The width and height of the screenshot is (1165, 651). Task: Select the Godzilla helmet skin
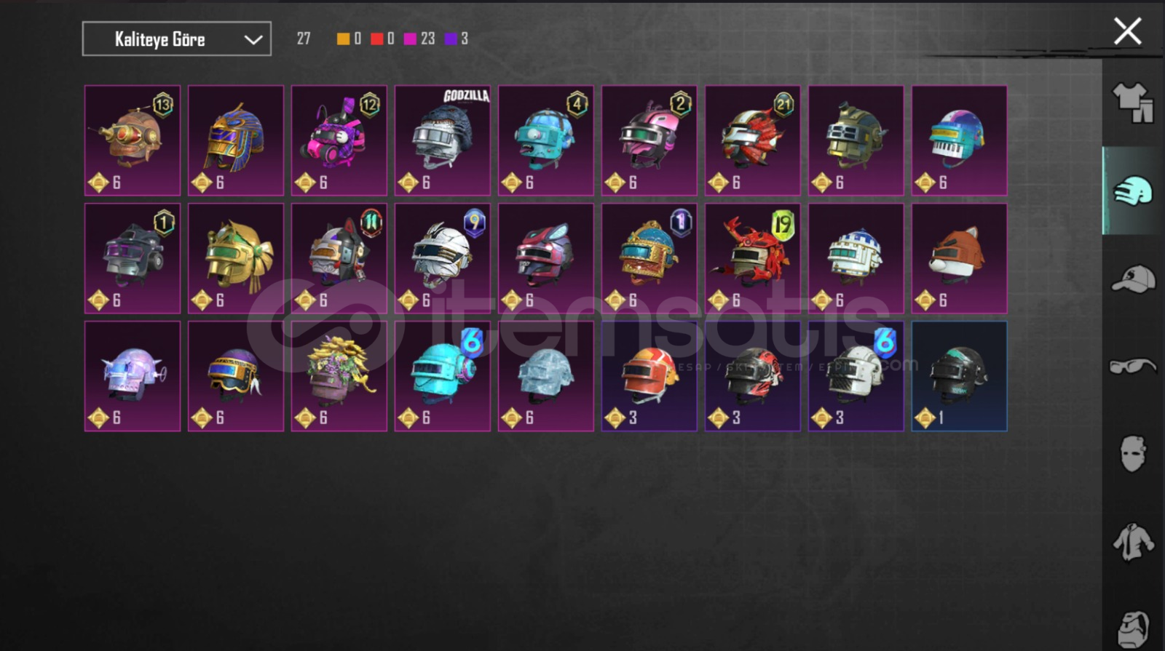point(443,140)
